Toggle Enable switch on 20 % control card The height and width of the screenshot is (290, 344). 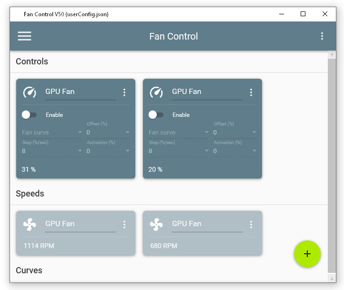coord(156,114)
